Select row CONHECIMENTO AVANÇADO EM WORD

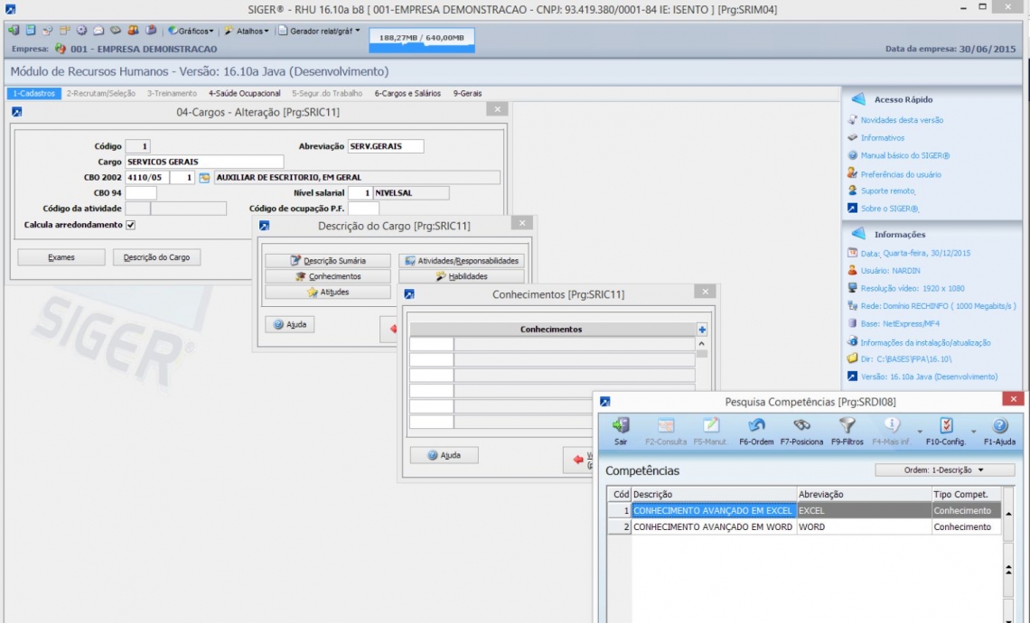[x=803, y=527]
